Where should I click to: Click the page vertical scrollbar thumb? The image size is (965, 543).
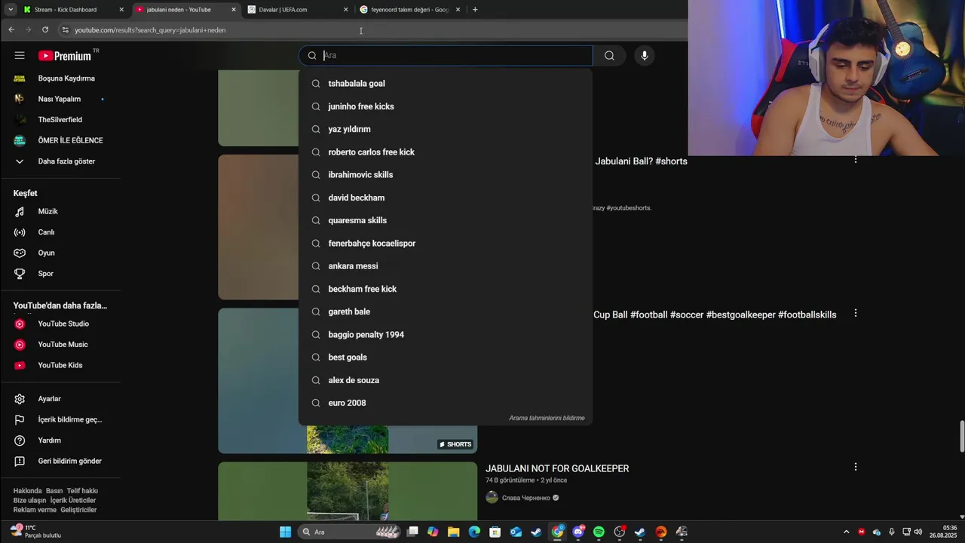961,437
